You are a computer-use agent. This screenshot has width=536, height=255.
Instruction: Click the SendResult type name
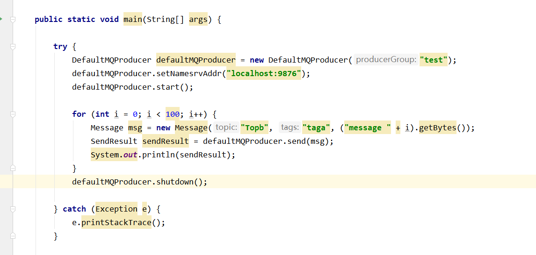click(114, 142)
